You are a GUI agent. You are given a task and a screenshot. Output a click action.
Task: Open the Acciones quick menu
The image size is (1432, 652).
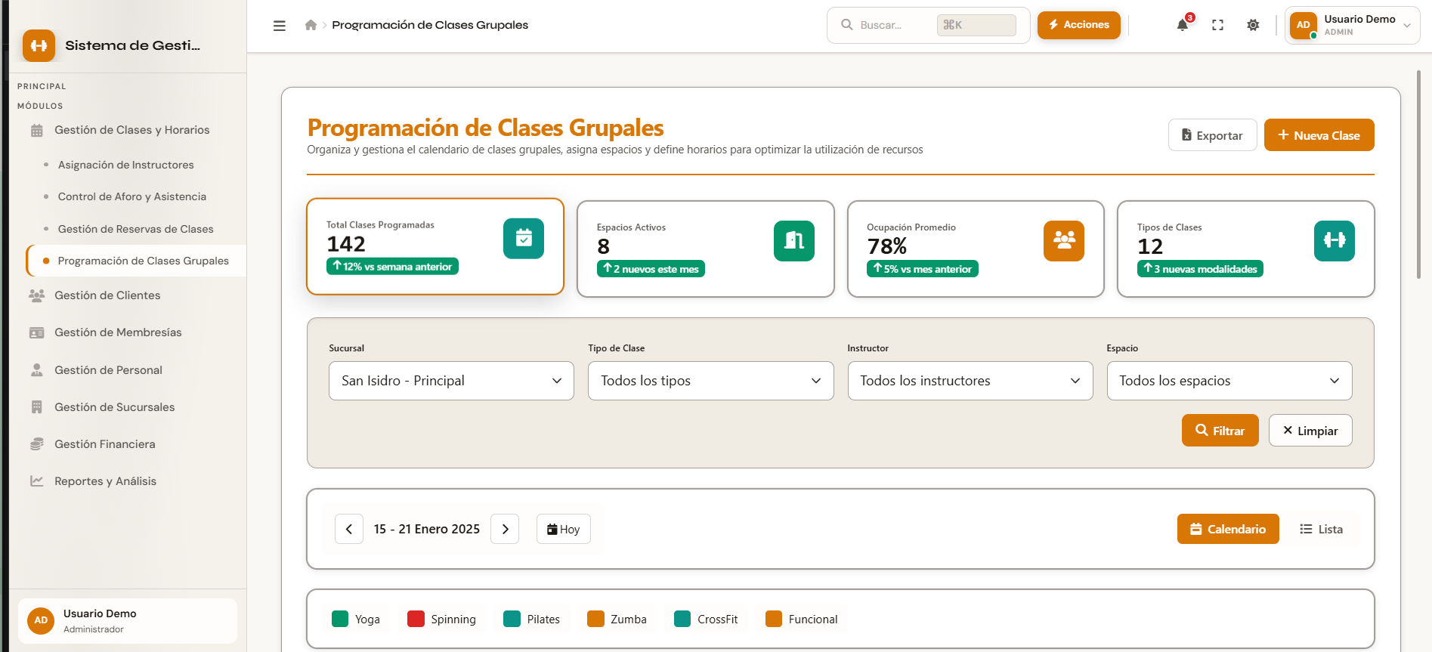point(1078,25)
